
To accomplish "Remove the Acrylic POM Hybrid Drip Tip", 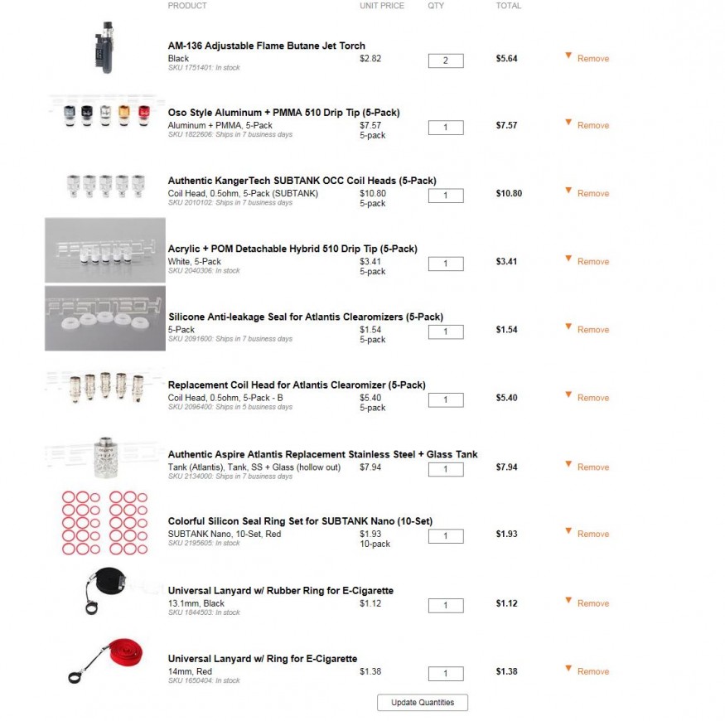I will (x=592, y=262).
